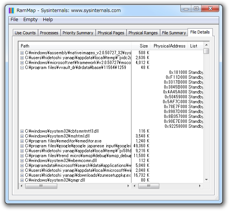Select the File Details tab
229x211 pixels.
[200, 32]
